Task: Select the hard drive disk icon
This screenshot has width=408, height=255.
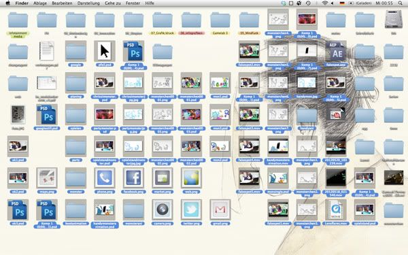Action: click(394, 20)
